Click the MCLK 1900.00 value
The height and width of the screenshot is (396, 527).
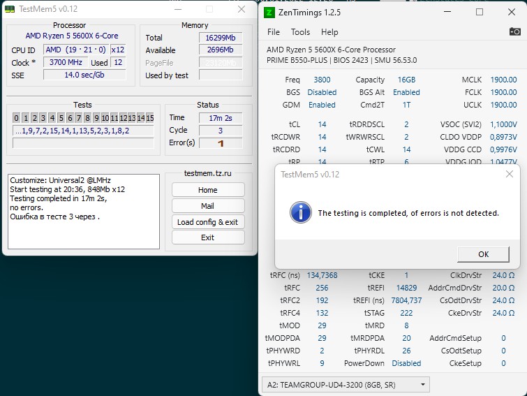[x=503, y=80]
